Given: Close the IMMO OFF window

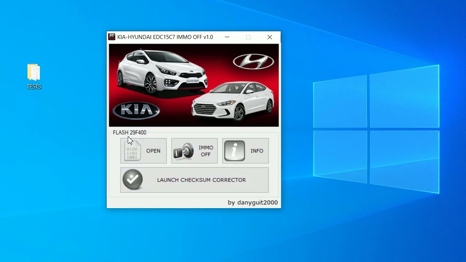Looking at the screenshot, I should point(270,37).
